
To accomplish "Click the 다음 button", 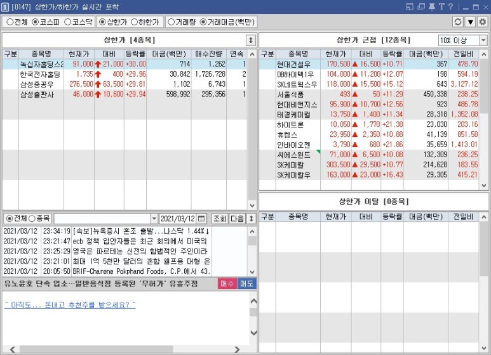I will pyautogui.click(x=237, y=219).
